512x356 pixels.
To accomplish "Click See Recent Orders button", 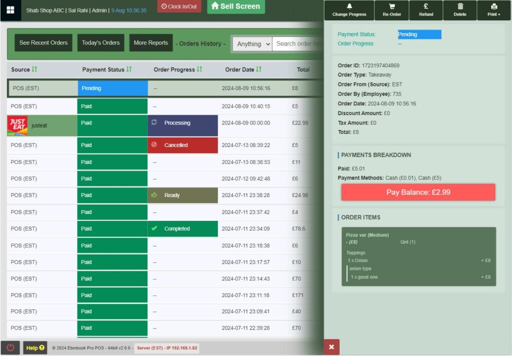I will (x=43, y=43).
